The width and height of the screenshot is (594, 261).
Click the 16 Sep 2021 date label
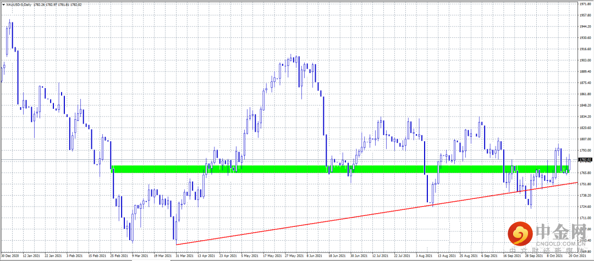click(x=513, y=256)
